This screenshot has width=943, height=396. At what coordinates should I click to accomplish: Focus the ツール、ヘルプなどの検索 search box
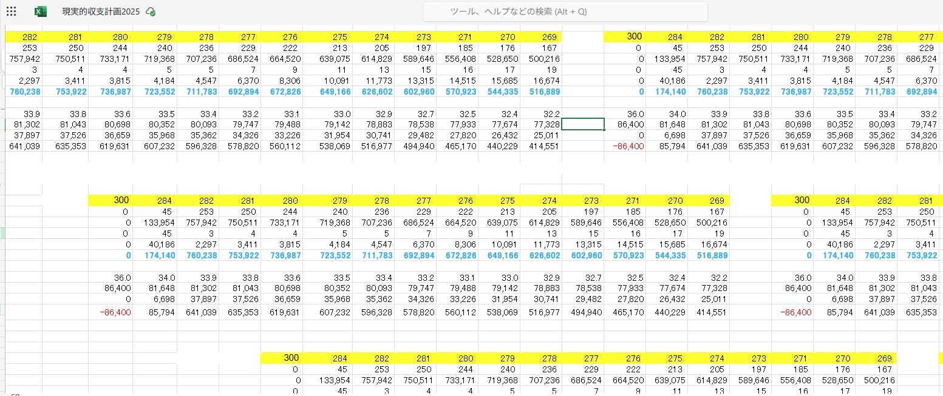coord(565,12)
